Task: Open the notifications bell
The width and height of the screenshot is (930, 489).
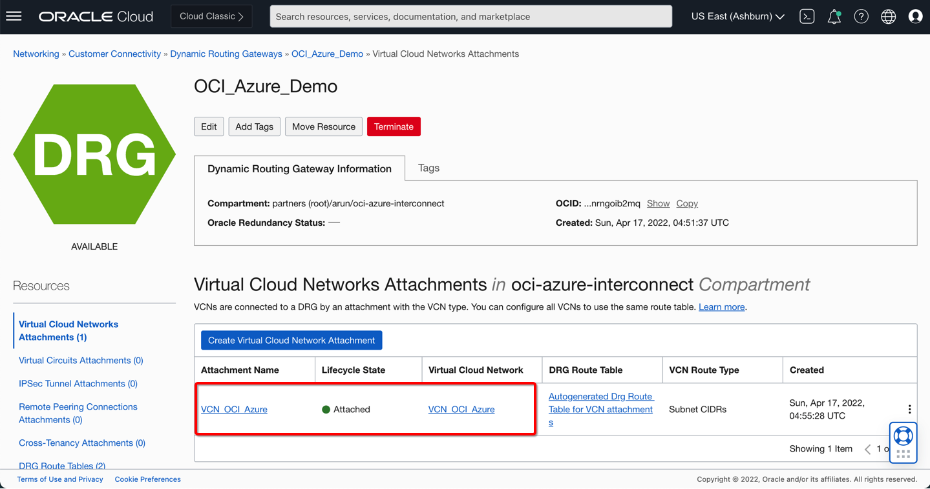Action: tap(834, 17)
